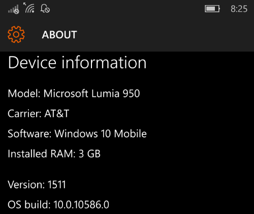This screenshot has width=254, height=214.
Task: Select the OS build 10.0.10586.0 line
Action: [58, 204]
